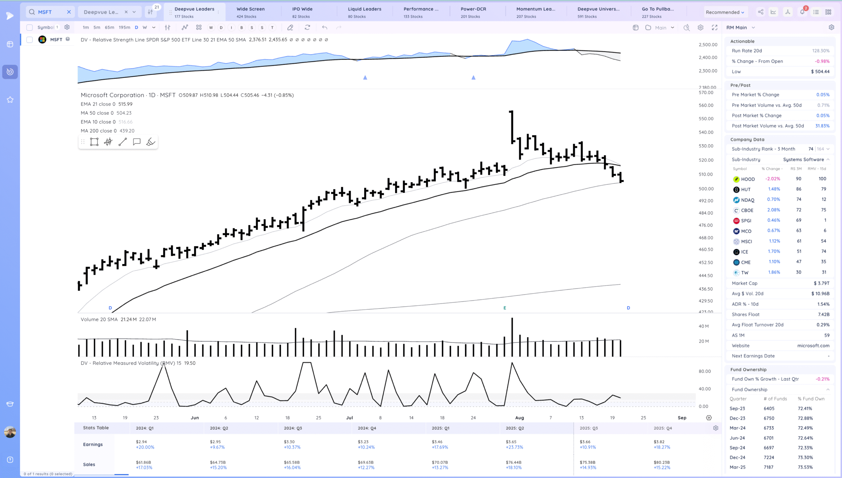Toggle fullscreen chart mode
The image size is (842, 478).
coord(714,28)
